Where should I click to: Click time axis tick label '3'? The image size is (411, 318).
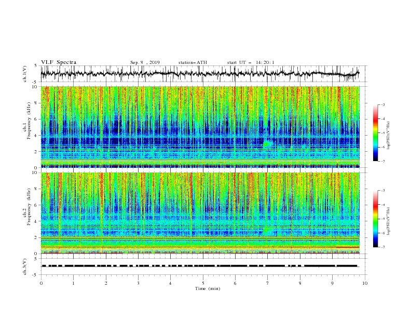point(138,283)
